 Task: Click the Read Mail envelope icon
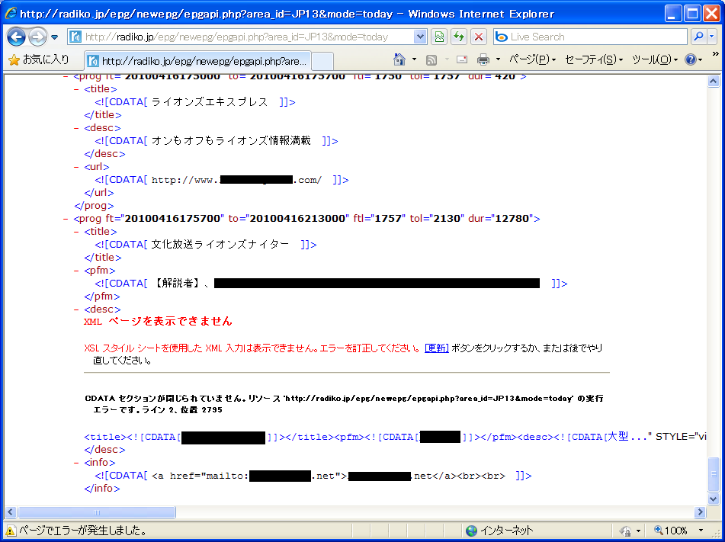point(462,59)
